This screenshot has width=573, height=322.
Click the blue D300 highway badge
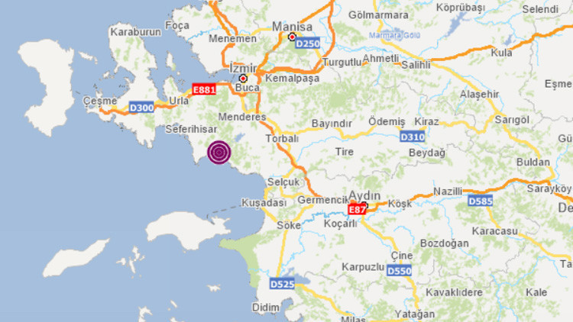pos(142,108)
